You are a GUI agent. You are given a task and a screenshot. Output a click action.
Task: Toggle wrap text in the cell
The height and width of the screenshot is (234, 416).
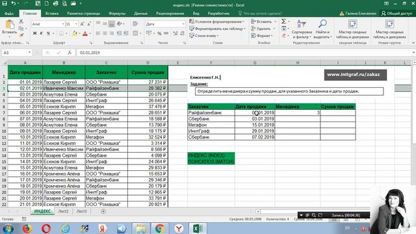tap(135, 24)
